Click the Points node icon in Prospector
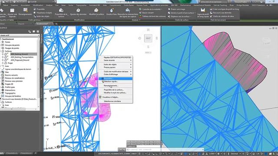Screen dimensions: 278x156 coord(3,42)
